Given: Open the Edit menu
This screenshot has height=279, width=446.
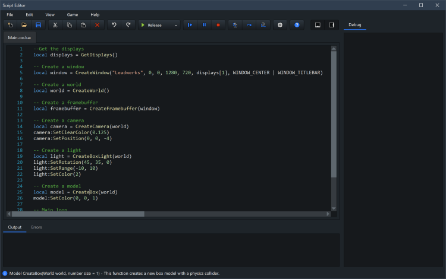Looking at the screenshot, I should 29,14.
